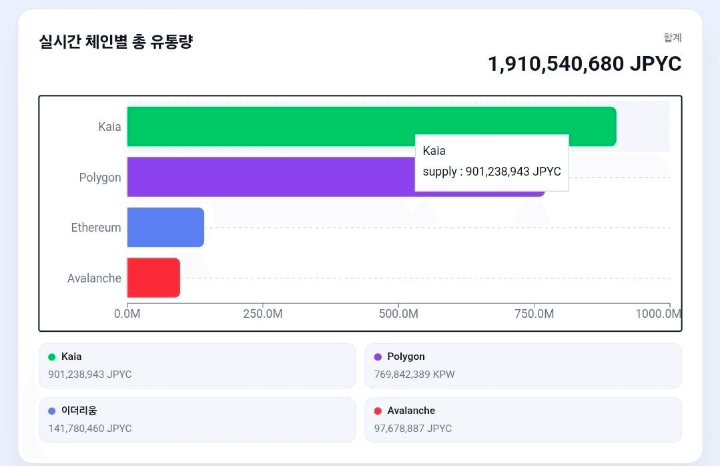Click the red dot in Avalanche legend card
This screenshot has height=466, width=720.
pos(378,411)
